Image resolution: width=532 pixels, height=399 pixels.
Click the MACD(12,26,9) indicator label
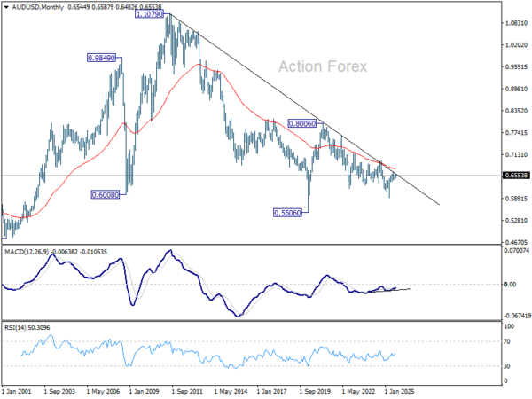(27, 252)
